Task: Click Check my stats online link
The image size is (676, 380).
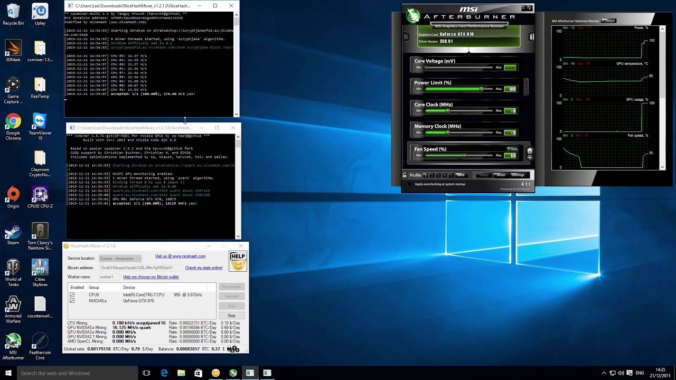Action: (204, 268)
